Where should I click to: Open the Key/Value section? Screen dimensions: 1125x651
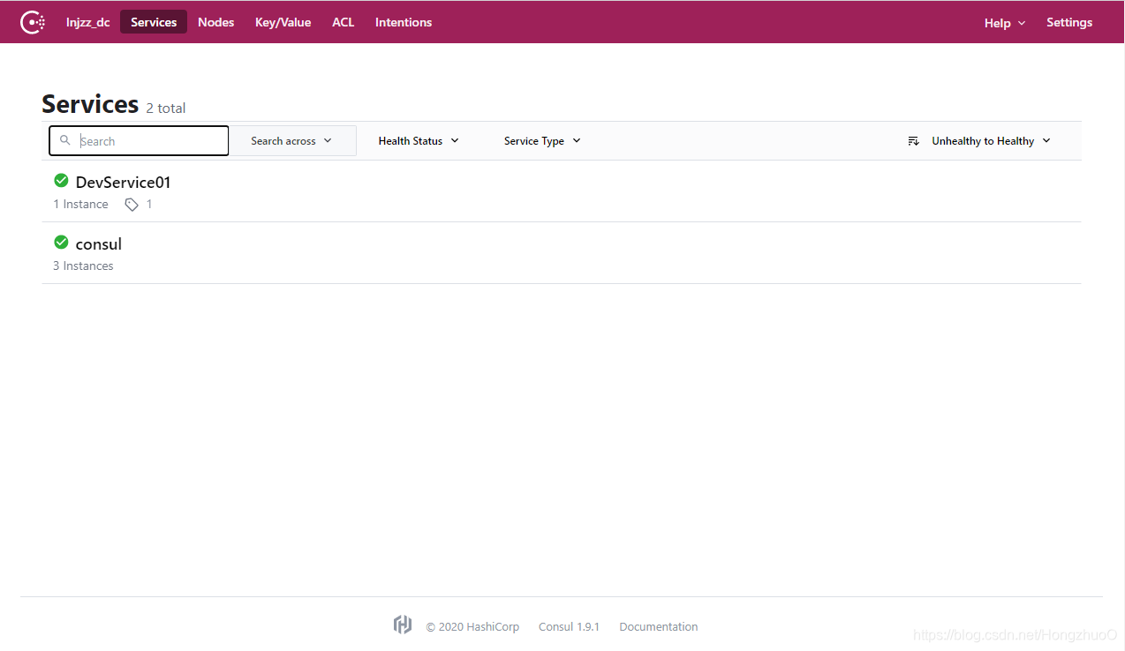(283, 22)
